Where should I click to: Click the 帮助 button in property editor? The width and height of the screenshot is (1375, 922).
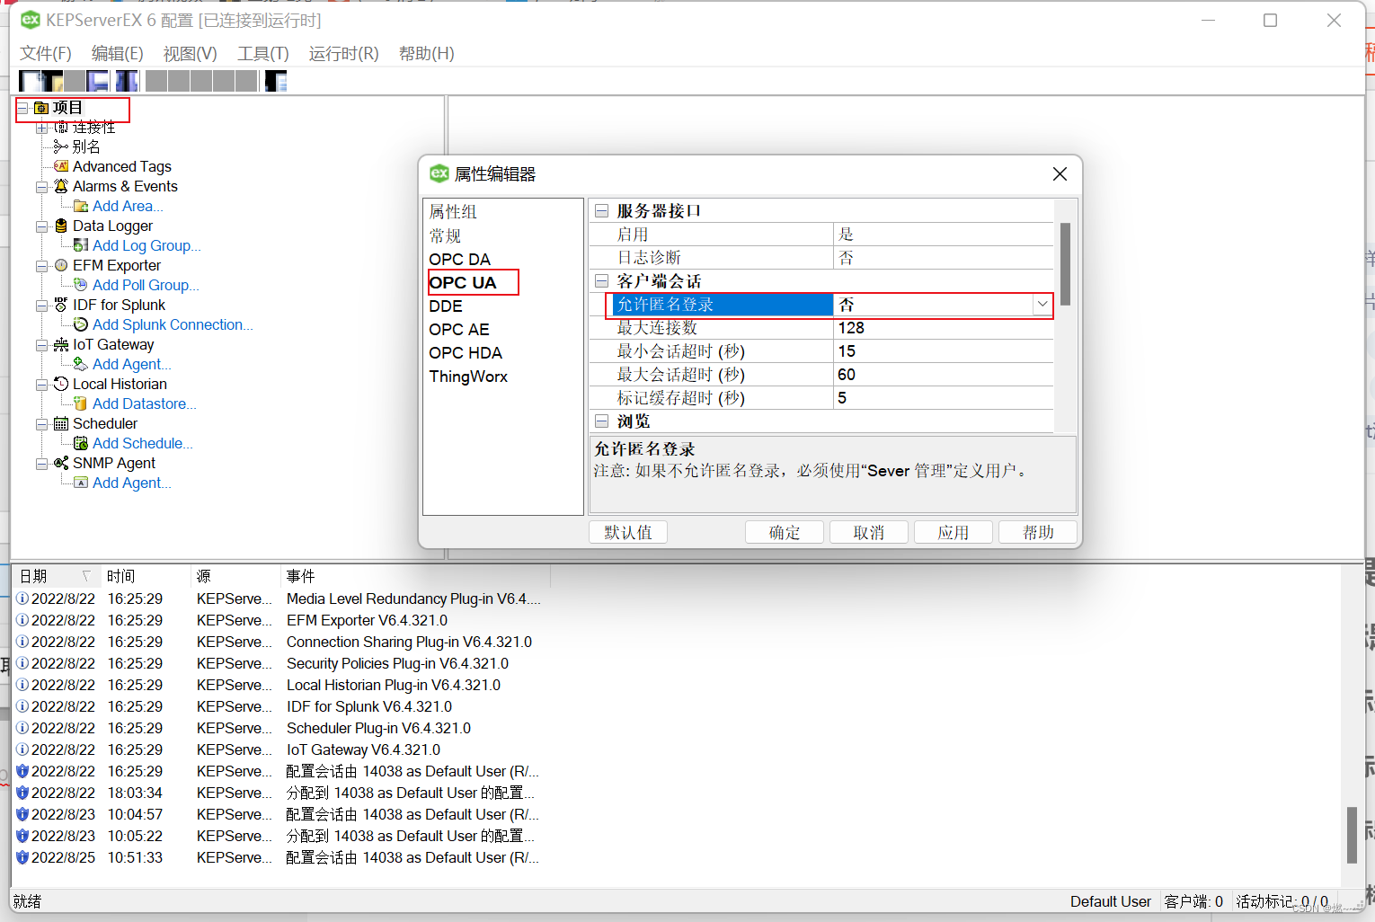click(1038, 532)
